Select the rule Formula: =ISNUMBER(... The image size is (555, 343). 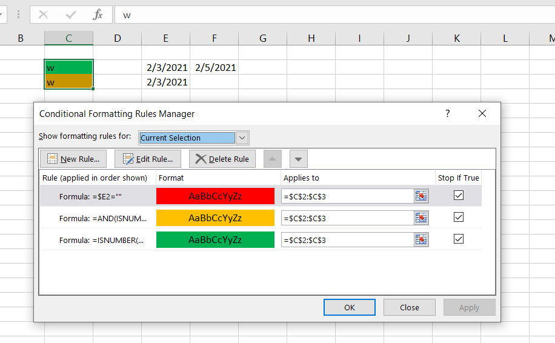101,241
